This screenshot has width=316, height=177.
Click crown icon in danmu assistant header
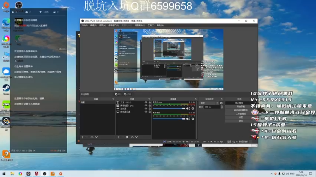coord(54,12)
